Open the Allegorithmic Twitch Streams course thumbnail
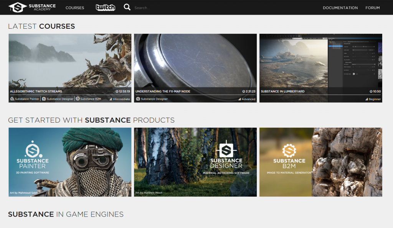Viewport: 393px width, 228px height. pyautogui.click(x=69, y=61)
